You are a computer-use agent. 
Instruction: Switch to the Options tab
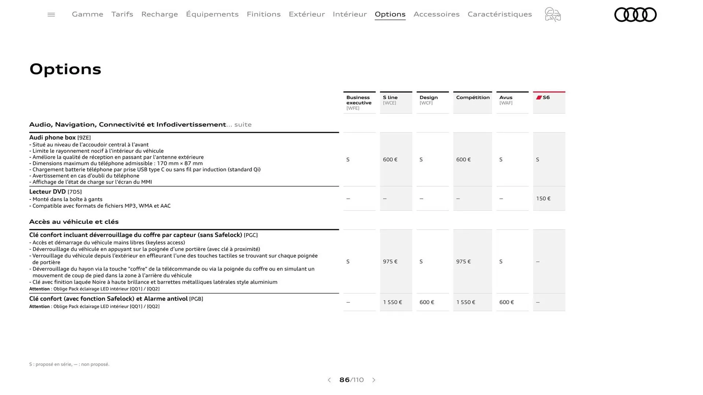click(x=390, y=14)
